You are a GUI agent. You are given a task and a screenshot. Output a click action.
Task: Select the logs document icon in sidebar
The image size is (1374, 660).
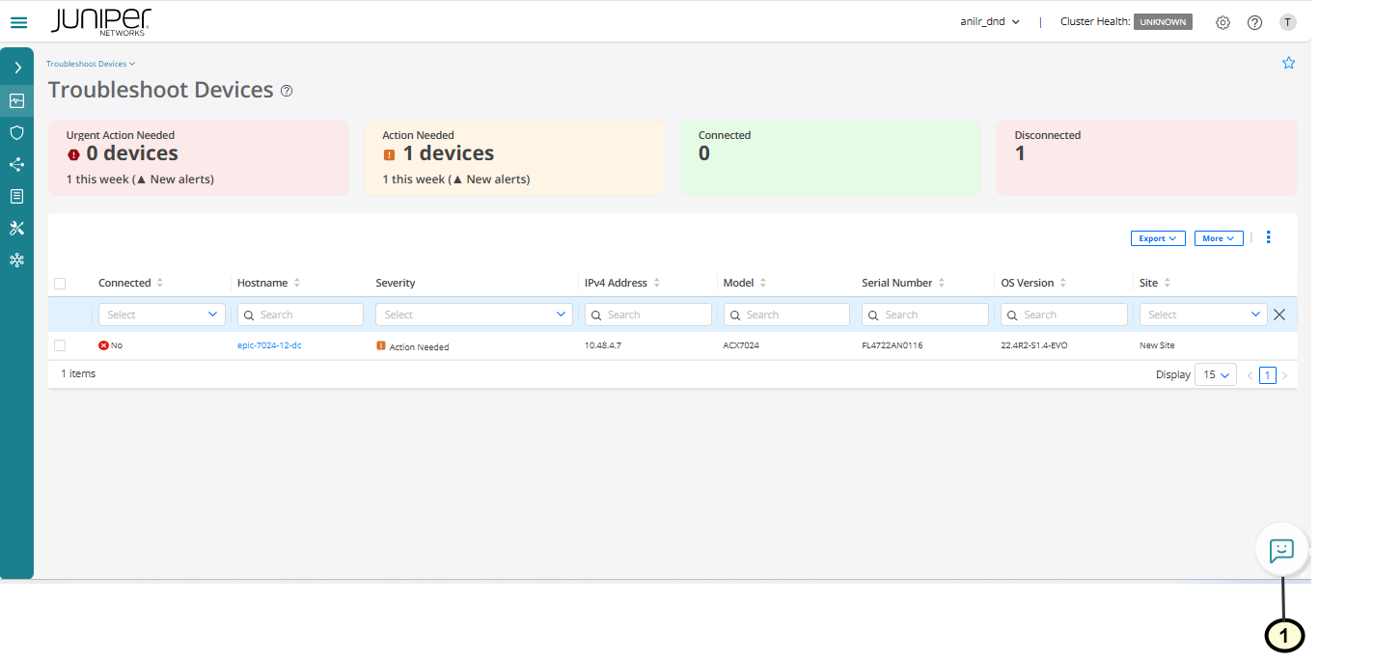pos(17,196)
